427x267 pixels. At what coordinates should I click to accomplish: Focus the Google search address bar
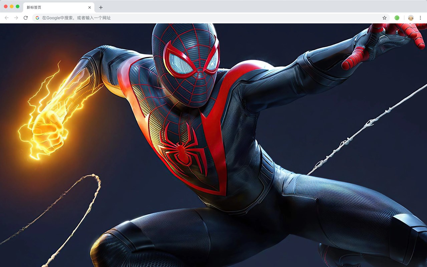pyautogui.click(x=211, y=18)
